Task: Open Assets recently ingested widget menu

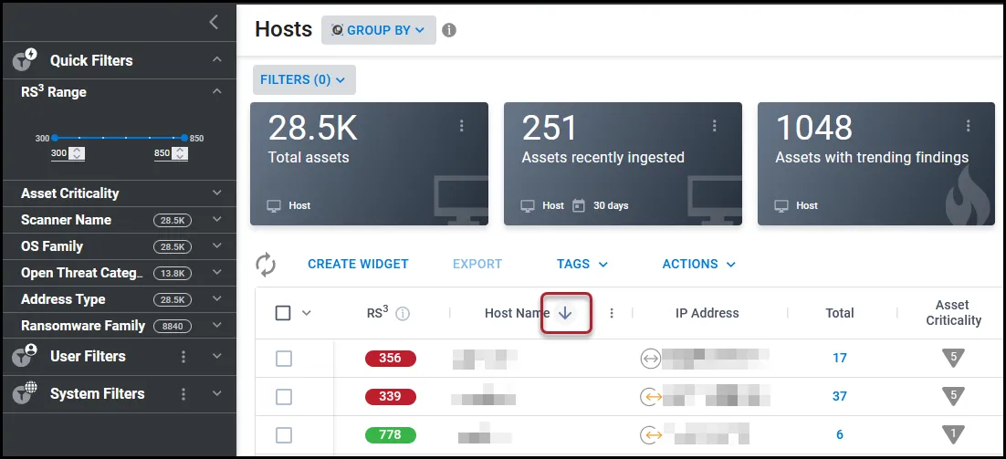Action: [x=715, y=126]
